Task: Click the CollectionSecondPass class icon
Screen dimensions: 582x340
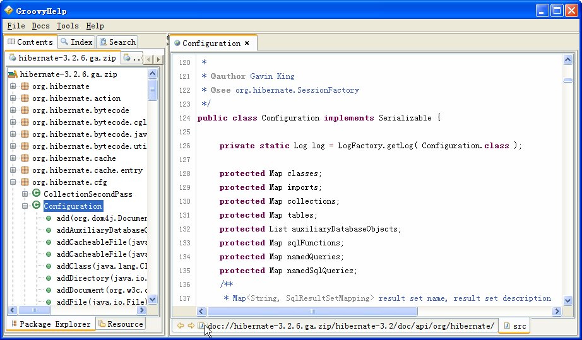Action: pyautogui.click(x=37, y=194)
